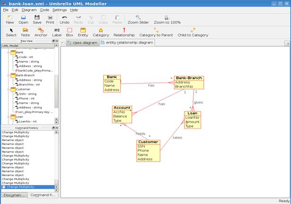The height and width of the screenshot is (204, 291).
Task: Select the Bank entity in diagram
Action: [x=112, y=84]
